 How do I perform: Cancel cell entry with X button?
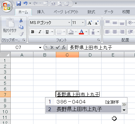52,47
